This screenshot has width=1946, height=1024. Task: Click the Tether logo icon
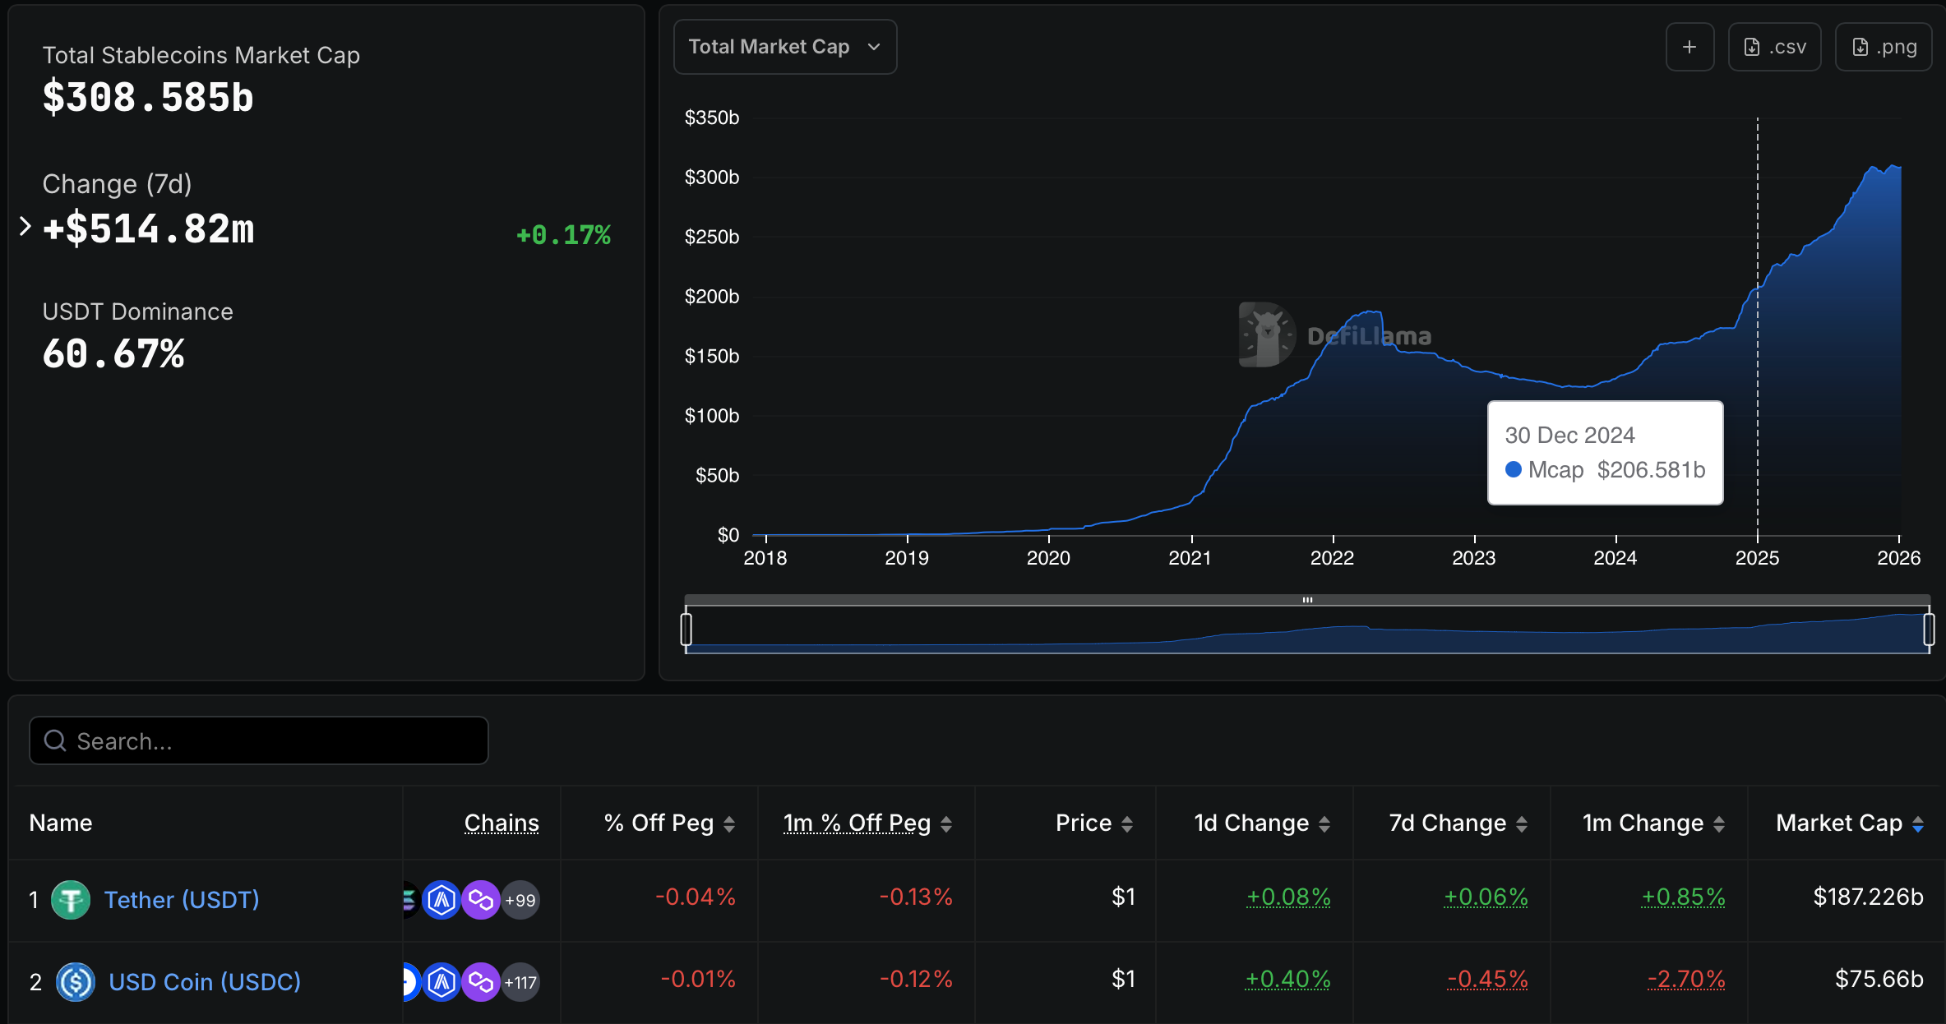click(72, 900)
